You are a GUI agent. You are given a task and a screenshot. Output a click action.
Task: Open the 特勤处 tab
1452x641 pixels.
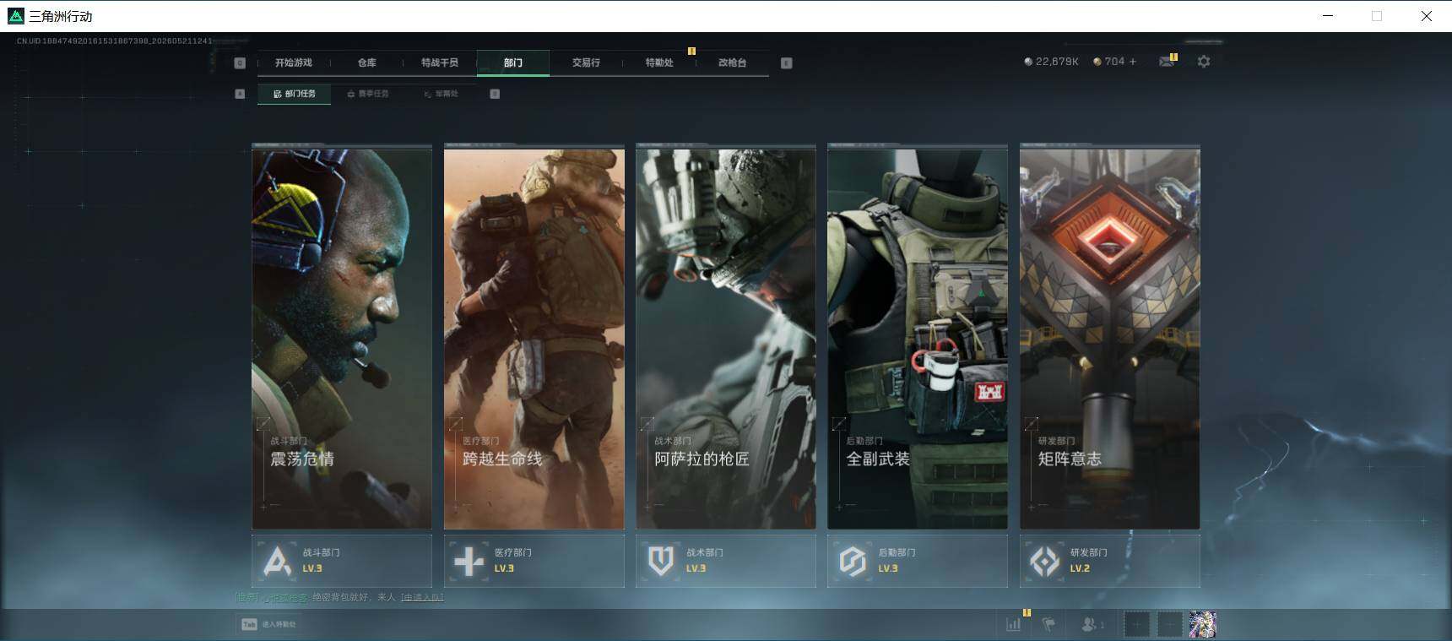(x=659, y=62)
